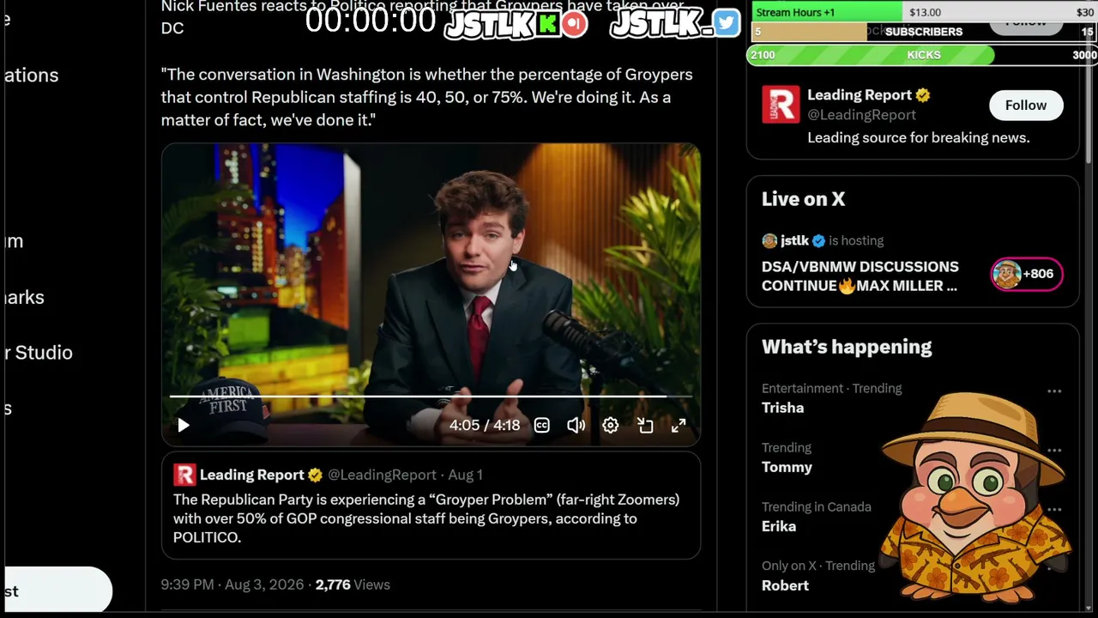Open the Tommy trending topic
This screenshot has height=618, width=1098.
pos(787,467)
